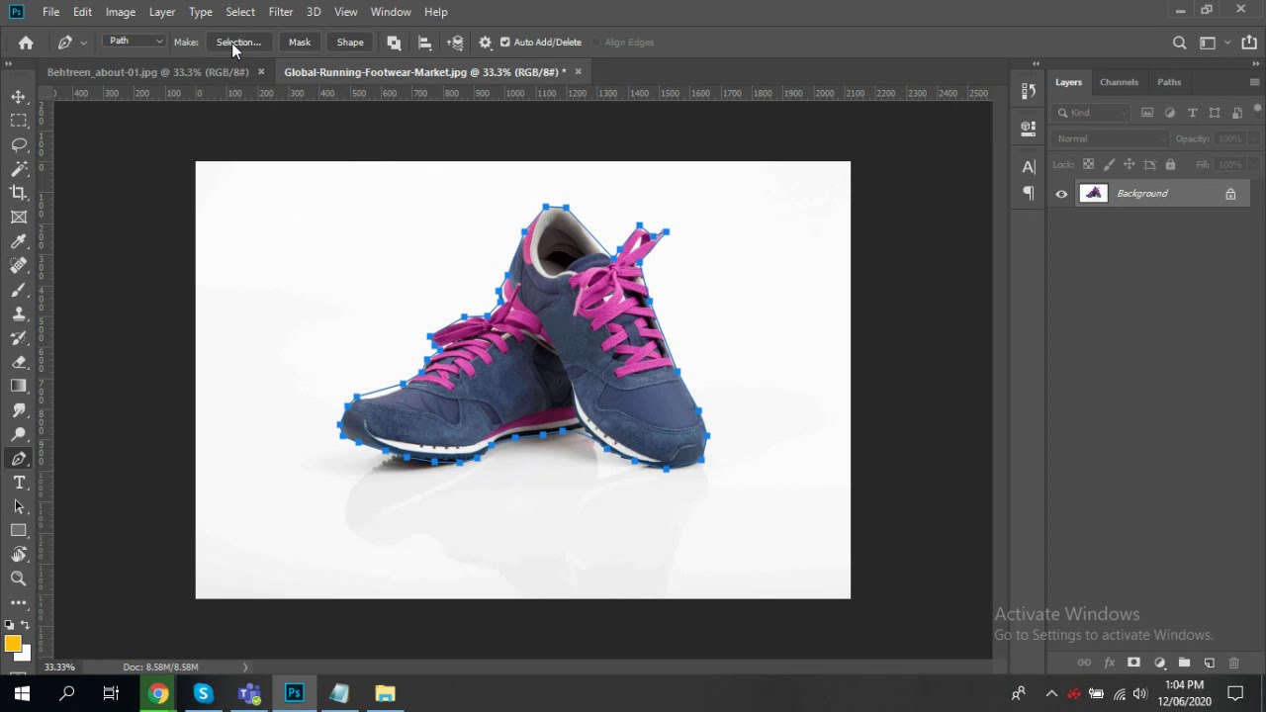Select the Horizontal Type tool
This screenshot has height=712, width=1266.
tap(19, 483)
